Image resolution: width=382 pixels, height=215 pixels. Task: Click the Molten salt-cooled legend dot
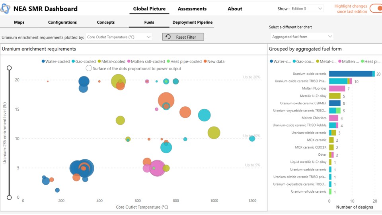(129, 61)
